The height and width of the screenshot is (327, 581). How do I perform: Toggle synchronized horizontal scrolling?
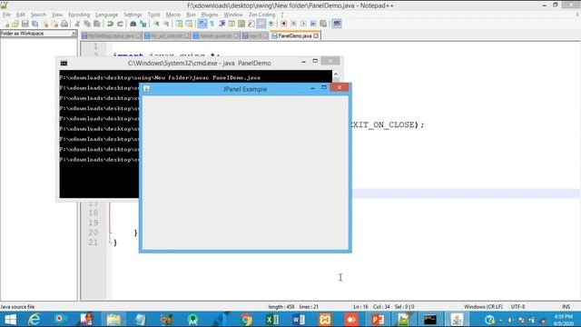(189, 24)
